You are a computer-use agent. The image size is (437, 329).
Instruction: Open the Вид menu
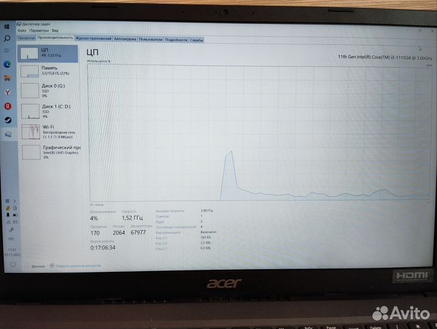coord(55,30)
